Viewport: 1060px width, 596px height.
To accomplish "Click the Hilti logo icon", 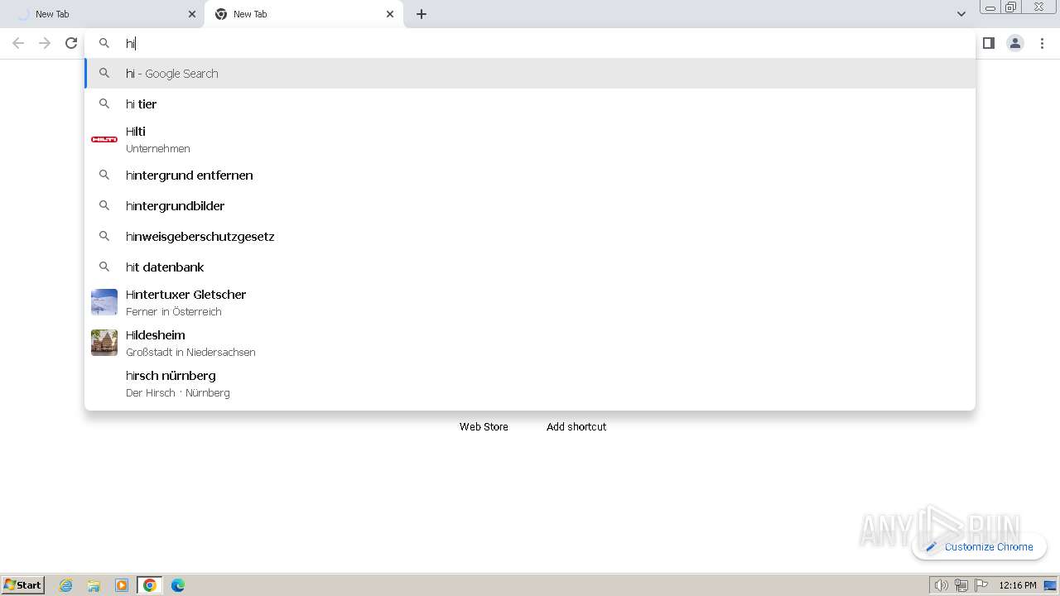I will pos(104,139).
